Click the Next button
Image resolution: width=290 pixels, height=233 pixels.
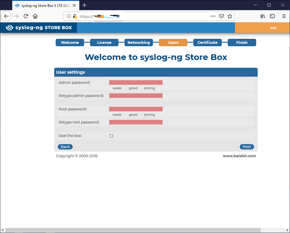[x=247, y=147]
